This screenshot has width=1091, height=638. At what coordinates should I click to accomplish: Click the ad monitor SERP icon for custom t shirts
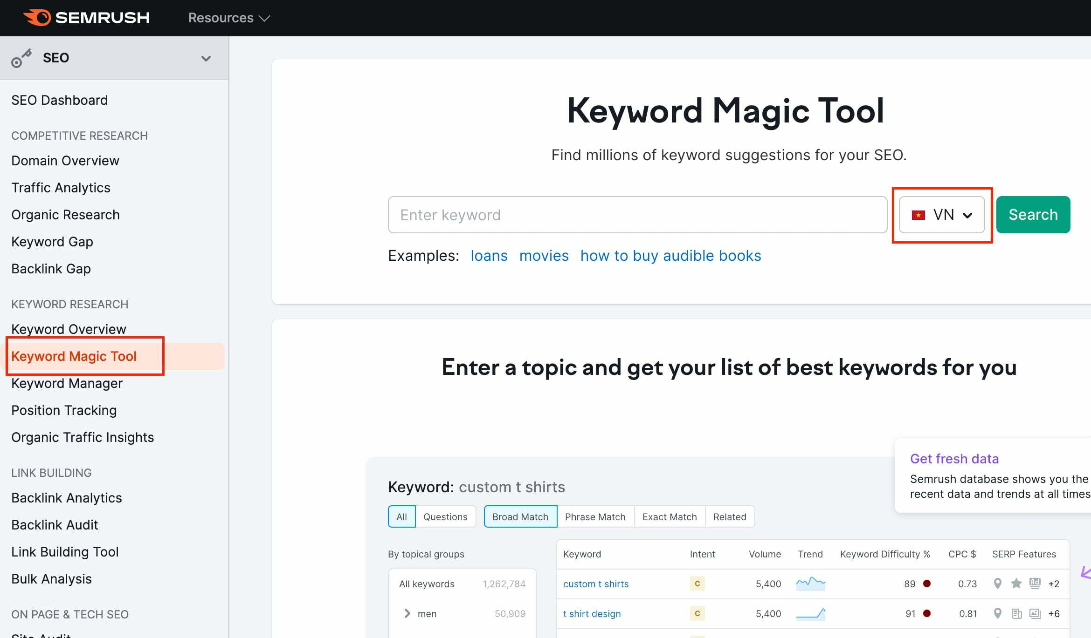pos(1035,584)
